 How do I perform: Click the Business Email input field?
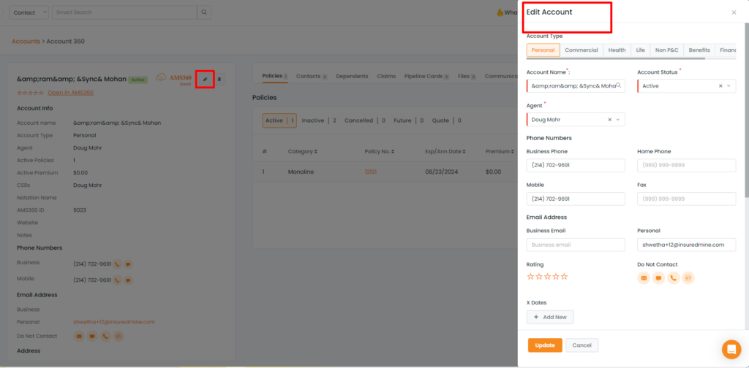pyautogui.click(x=576, y=245)
